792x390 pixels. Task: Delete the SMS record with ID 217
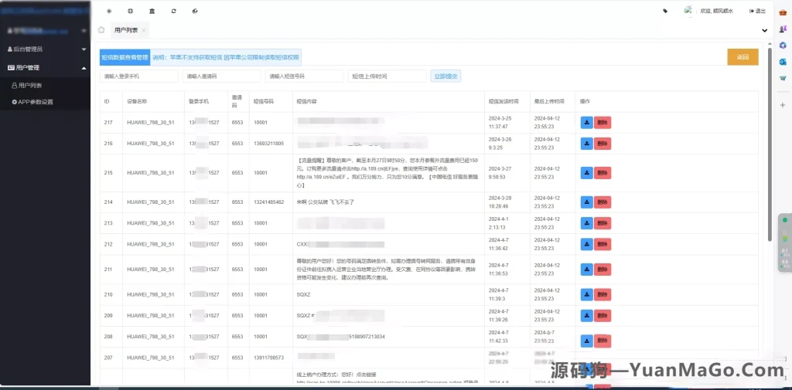[603, 123]
